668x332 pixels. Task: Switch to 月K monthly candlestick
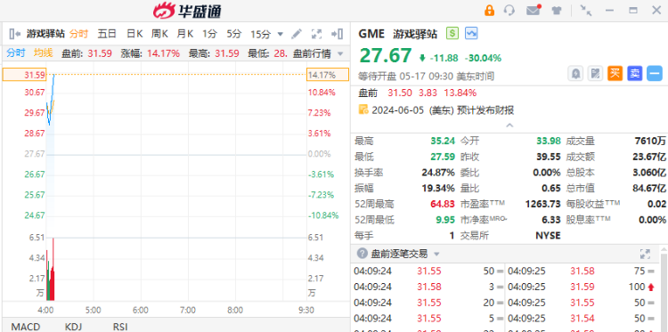(185, 34)
